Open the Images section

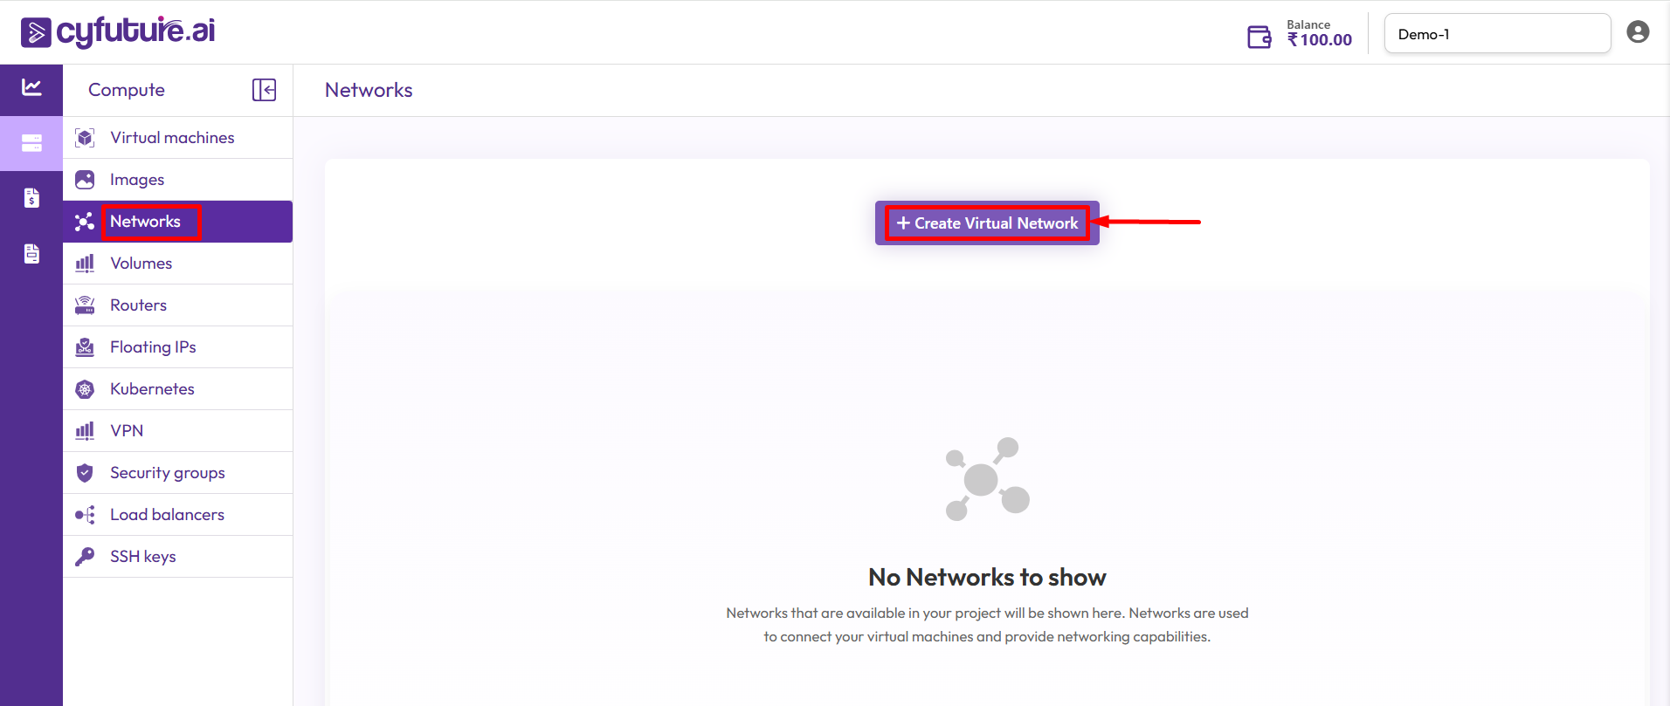137,180
